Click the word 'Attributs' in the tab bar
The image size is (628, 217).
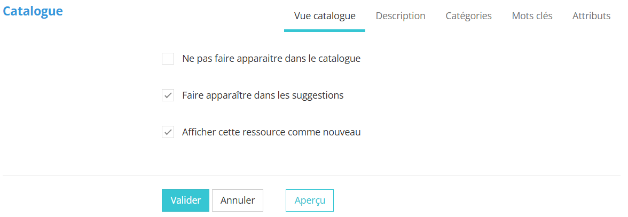coord(591,16)
